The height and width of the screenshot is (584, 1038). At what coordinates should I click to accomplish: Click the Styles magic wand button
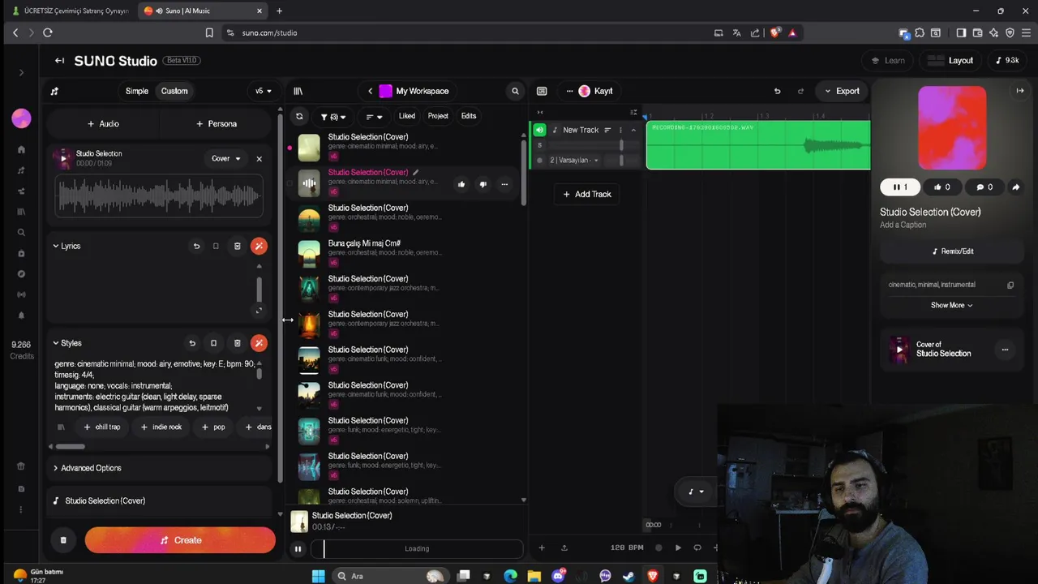pos(259,343)
